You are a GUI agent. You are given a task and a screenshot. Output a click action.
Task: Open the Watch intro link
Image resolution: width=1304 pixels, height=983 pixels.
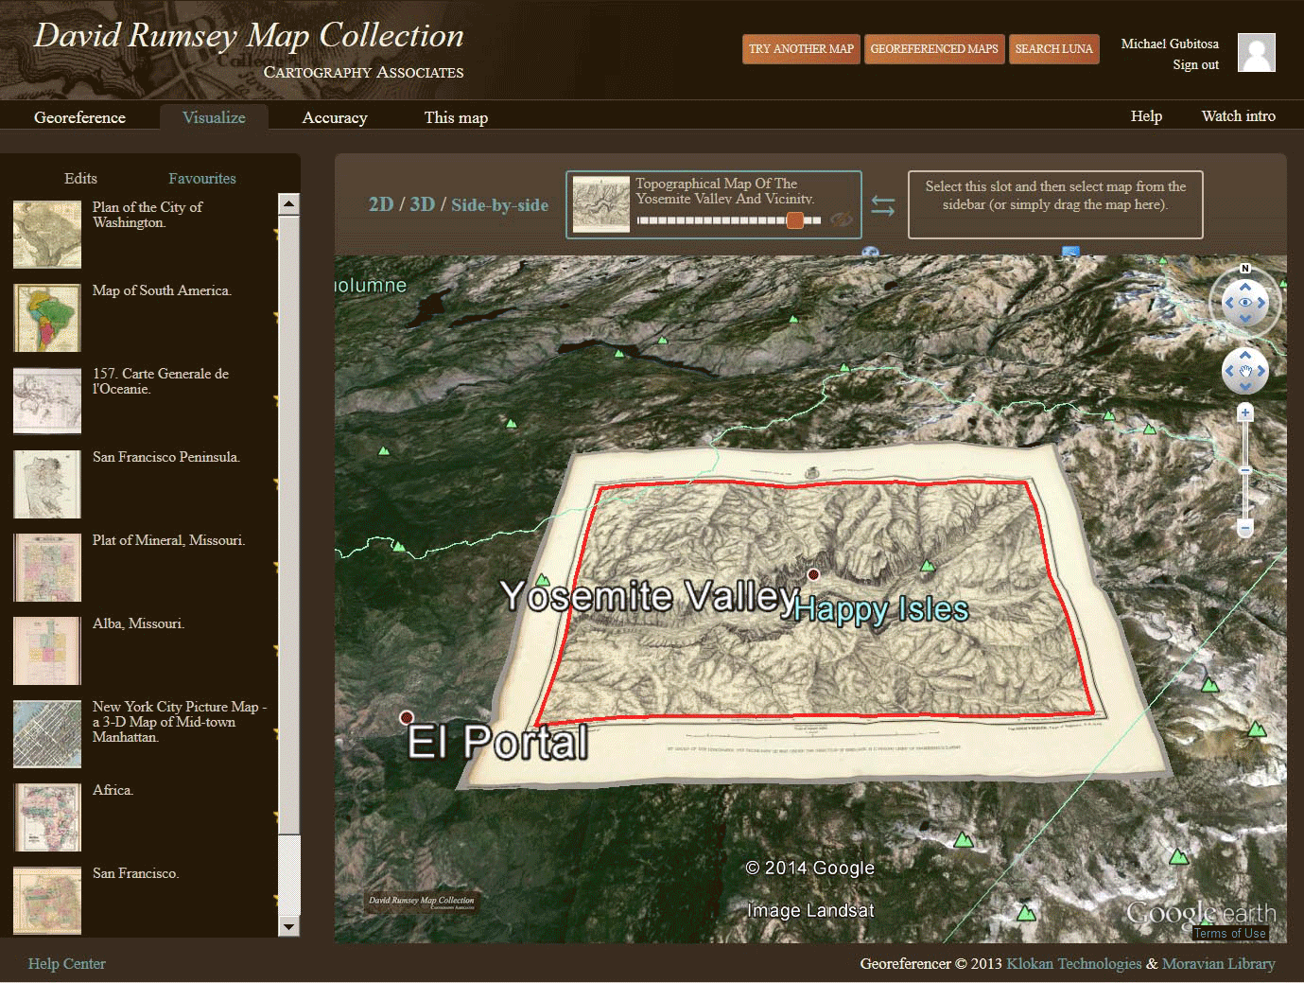1238,115
